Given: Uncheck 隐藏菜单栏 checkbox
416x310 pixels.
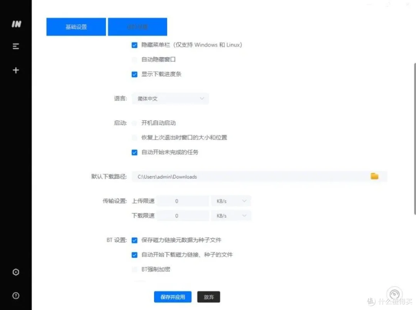Looking at the screenshot, I should coord(134,45).
